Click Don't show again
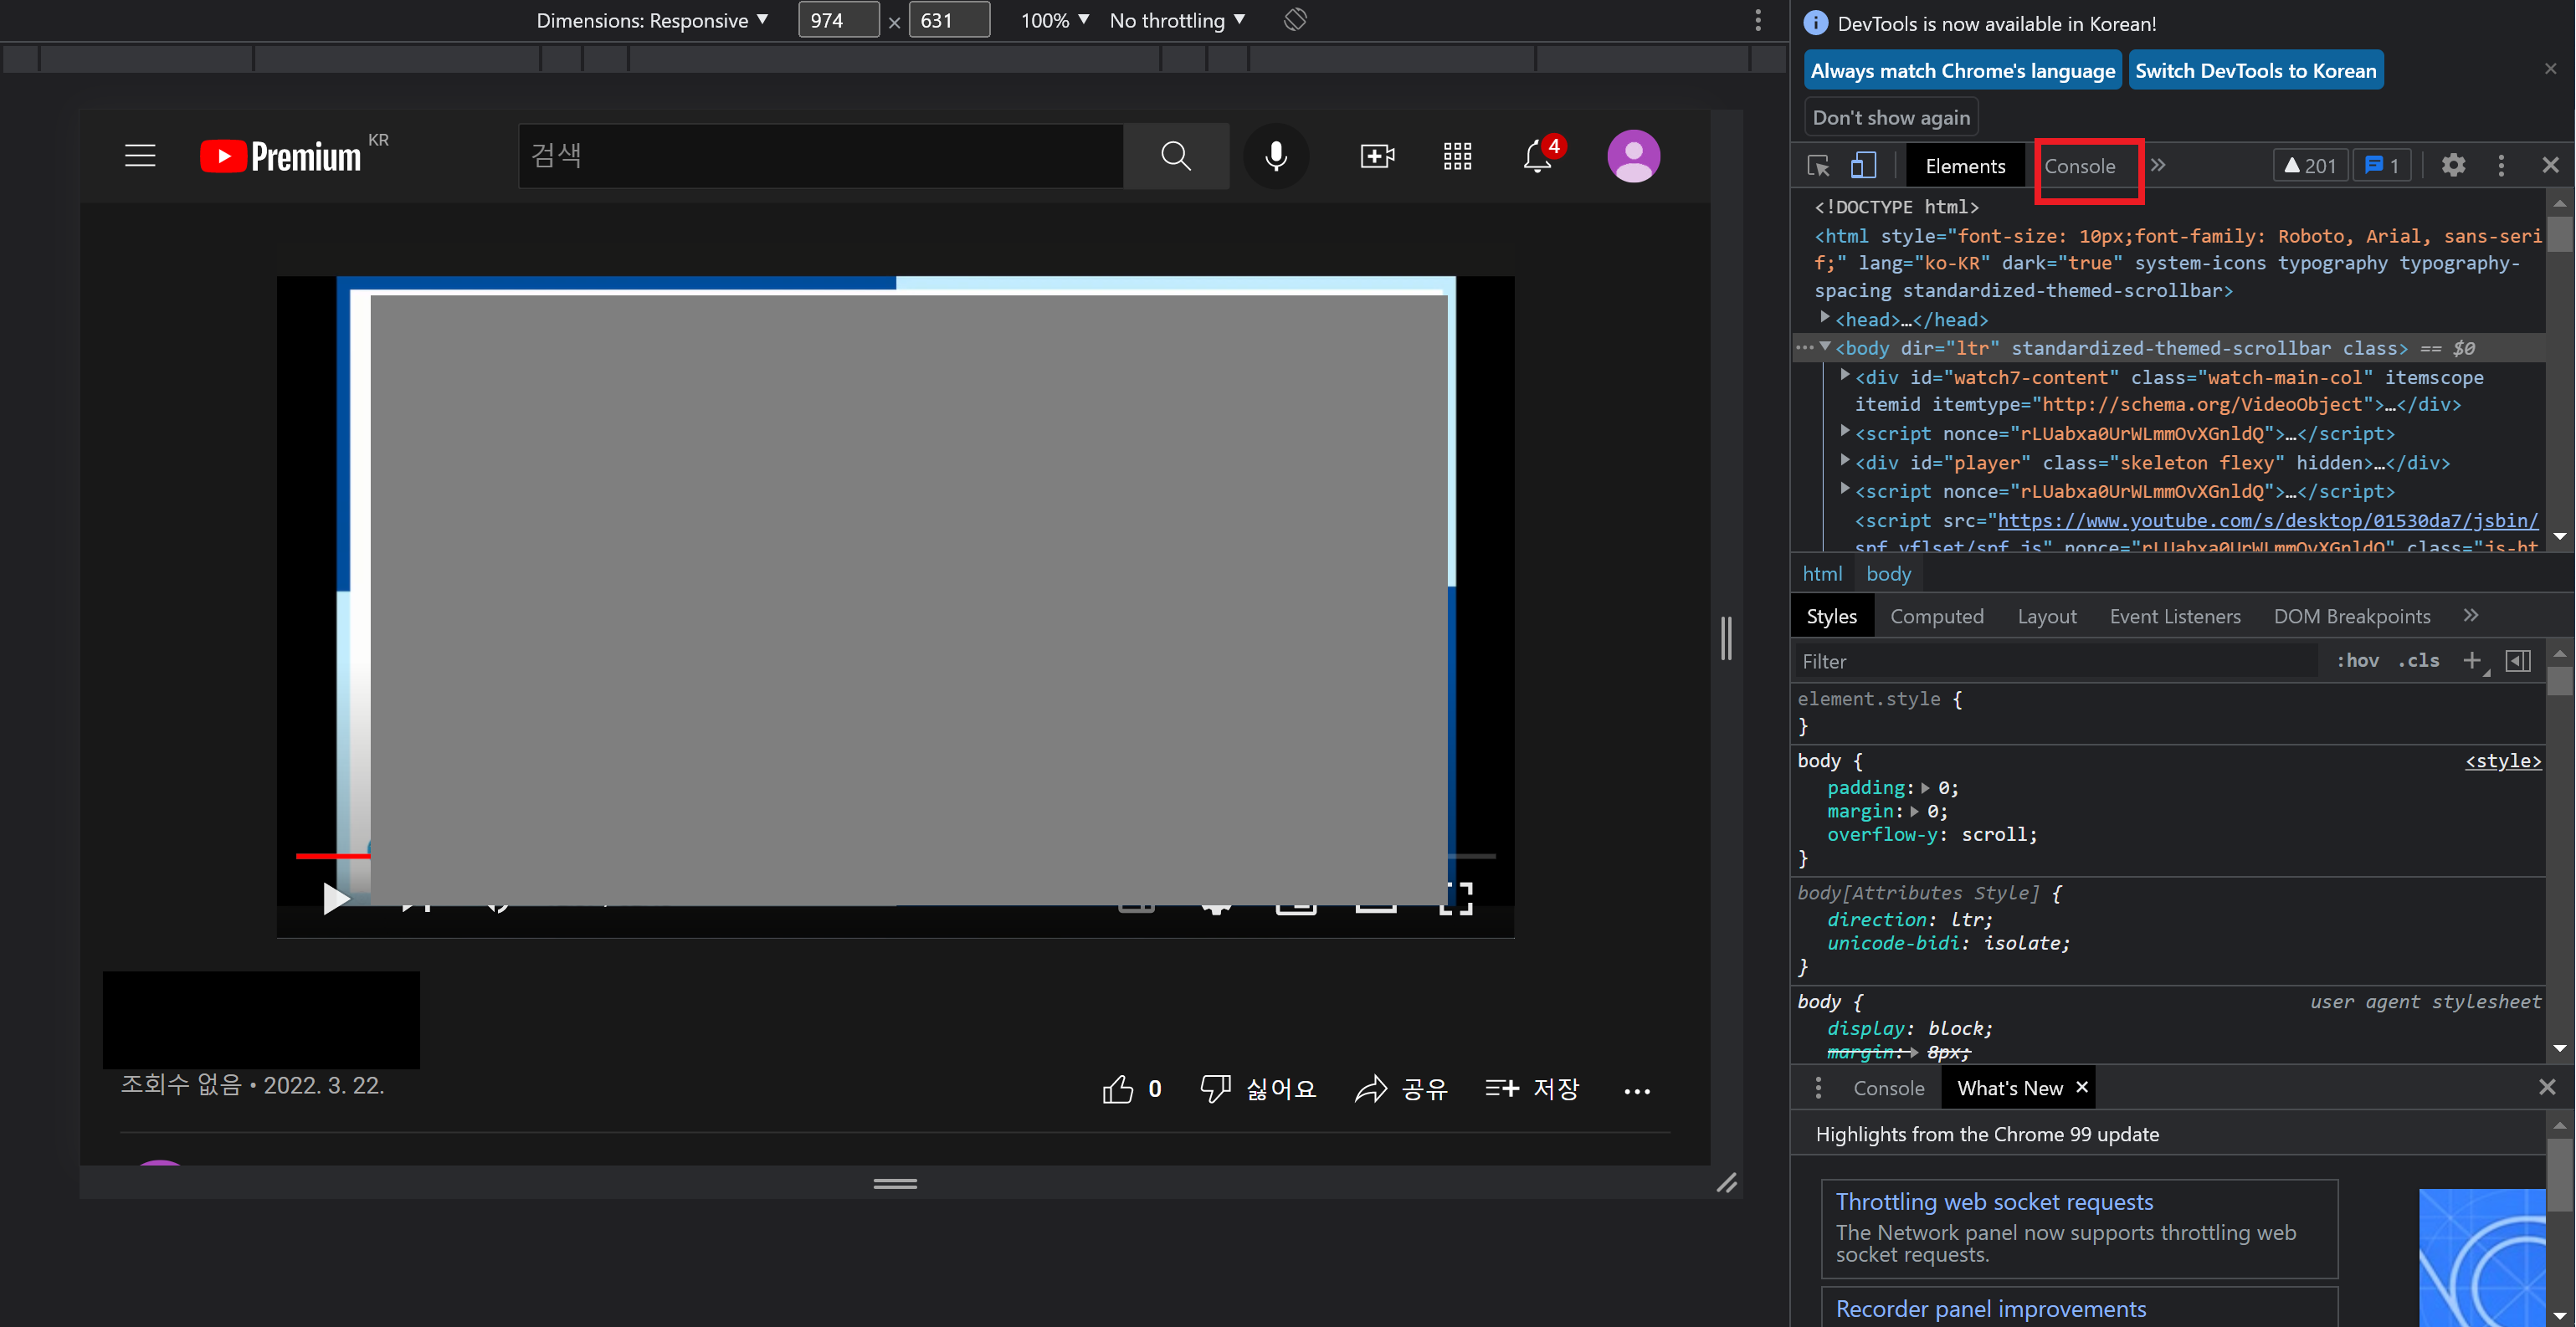 point(1891,118)
